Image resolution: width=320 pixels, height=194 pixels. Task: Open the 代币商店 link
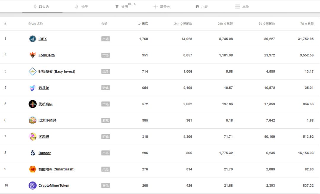click(x=46, y=104)
